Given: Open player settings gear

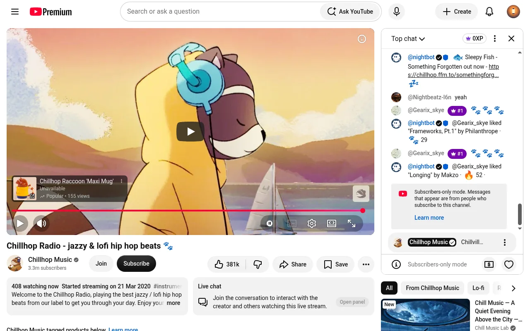Looking at the screenshot, I should [x=312, y=223].
